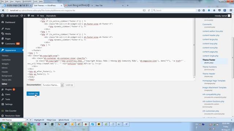Screen dimensions: 234x131
Task: Open content-single.php file
Action: point(210,56)
